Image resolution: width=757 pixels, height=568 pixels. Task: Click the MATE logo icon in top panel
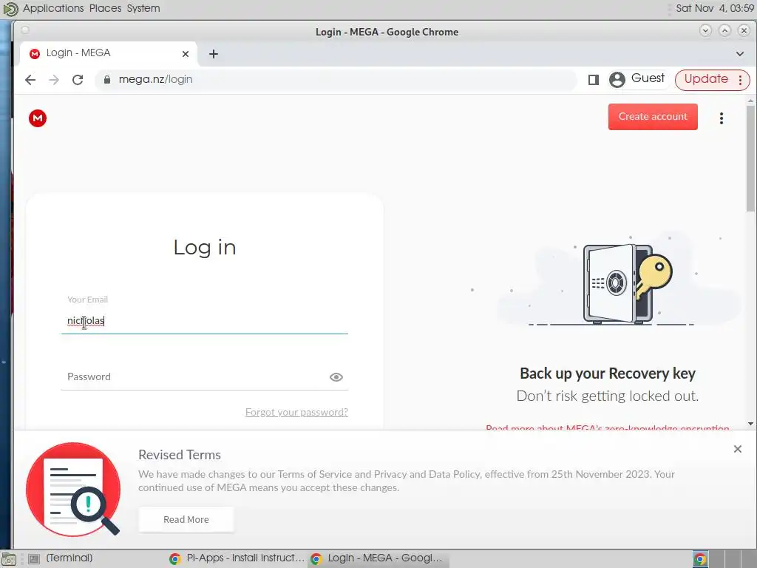click(x=10, y=9)
